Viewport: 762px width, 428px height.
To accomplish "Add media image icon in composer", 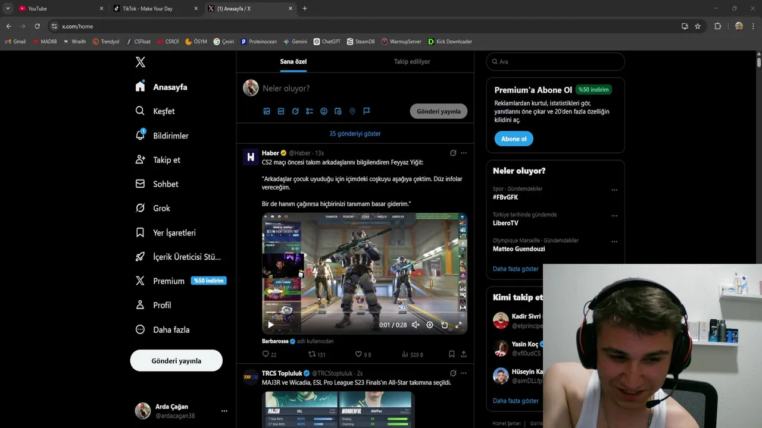I will [x=267, y=111].
